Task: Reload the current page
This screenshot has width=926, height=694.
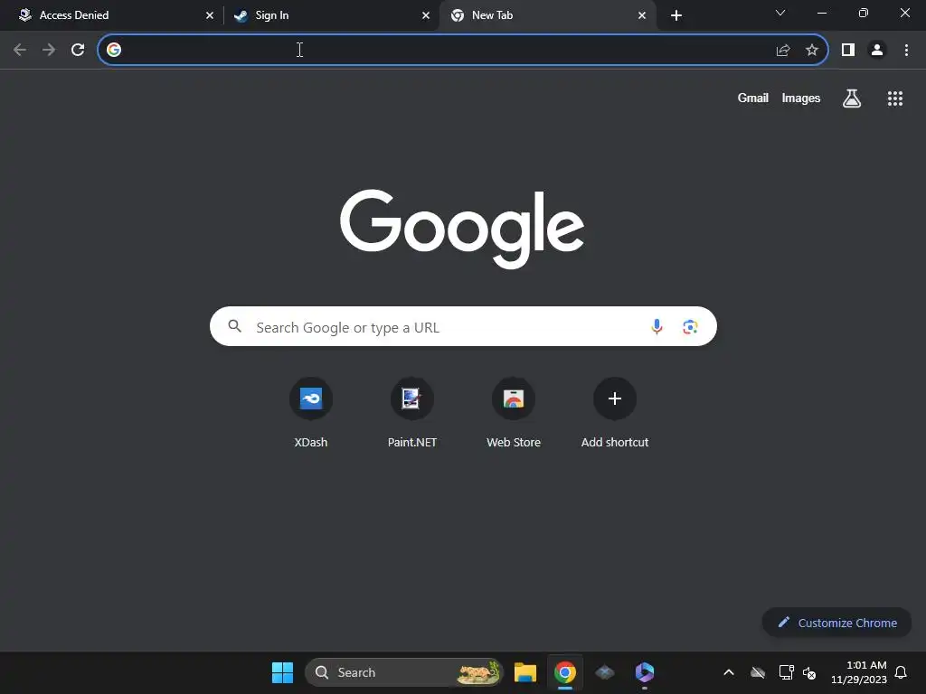Action: click(78, 51)
